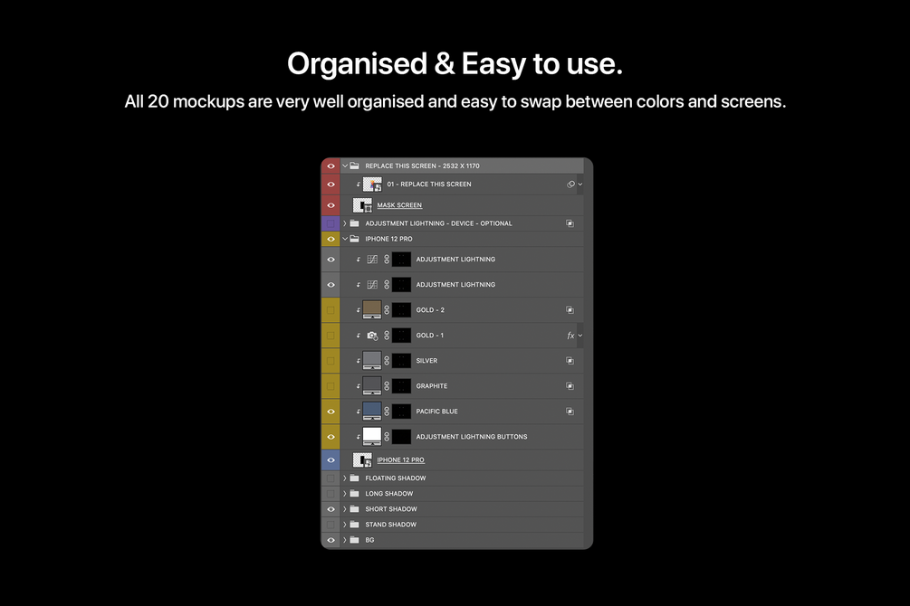The width and height of the screenshot is (910, 606).
Task: Show the Stand Shadow group
Action: tap(330, 525)
